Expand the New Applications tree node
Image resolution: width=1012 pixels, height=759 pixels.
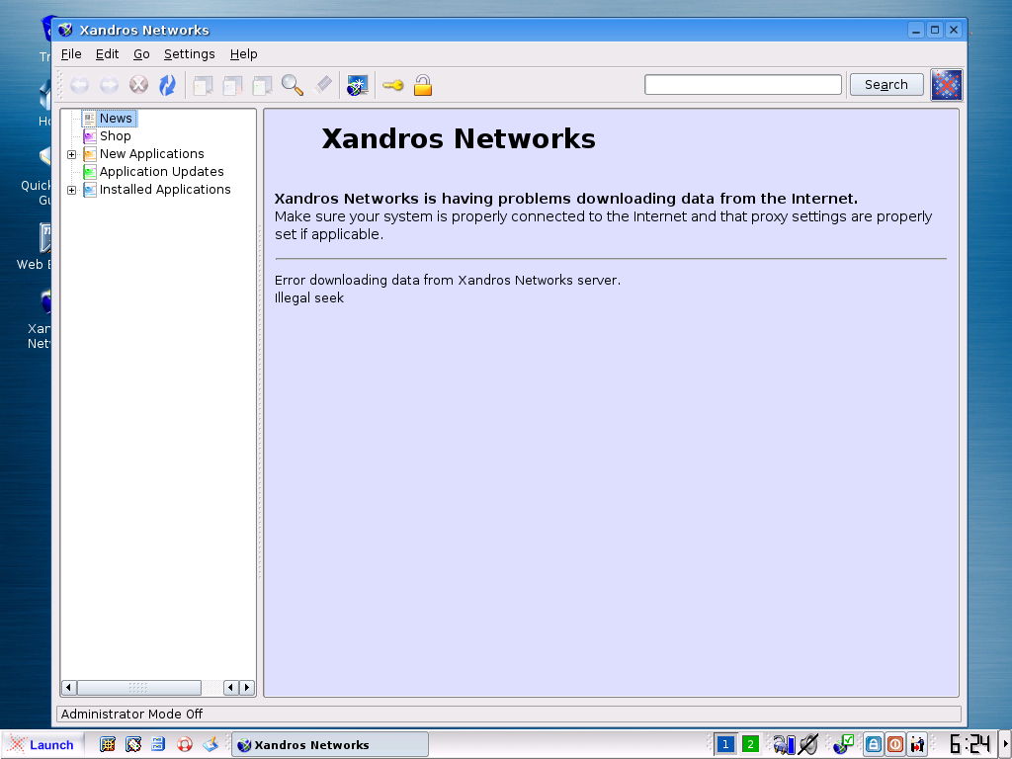pos(71,154)
